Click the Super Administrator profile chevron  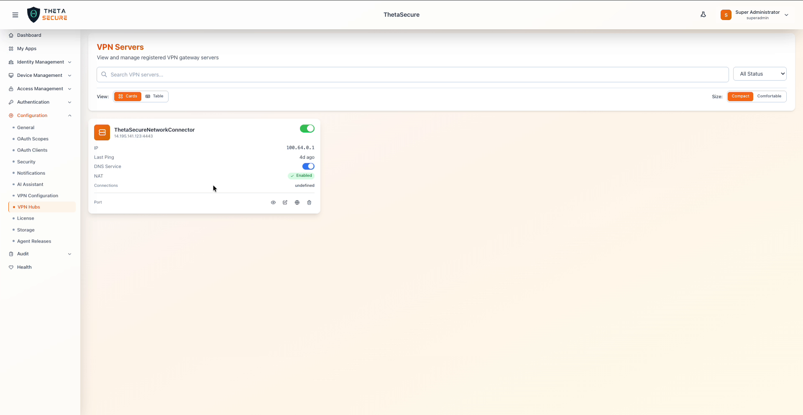[x=787, y=15]
